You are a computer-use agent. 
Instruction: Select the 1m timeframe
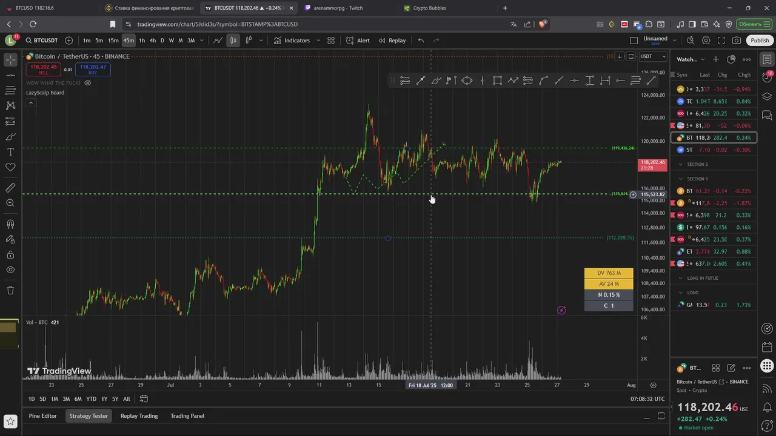point(87,41)
